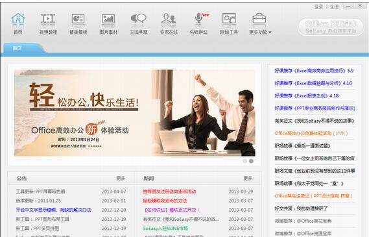
Task: Open 工具更新-PPT屏幕取色器 announcement
Action: tap(40, 192)
